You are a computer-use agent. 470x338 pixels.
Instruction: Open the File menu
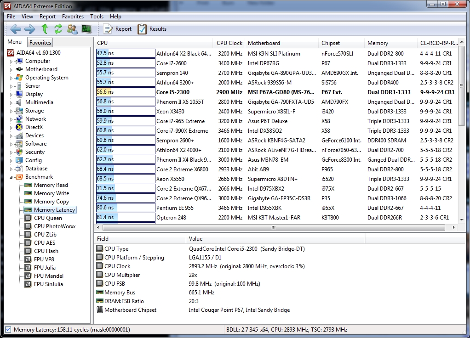point(11,17)
